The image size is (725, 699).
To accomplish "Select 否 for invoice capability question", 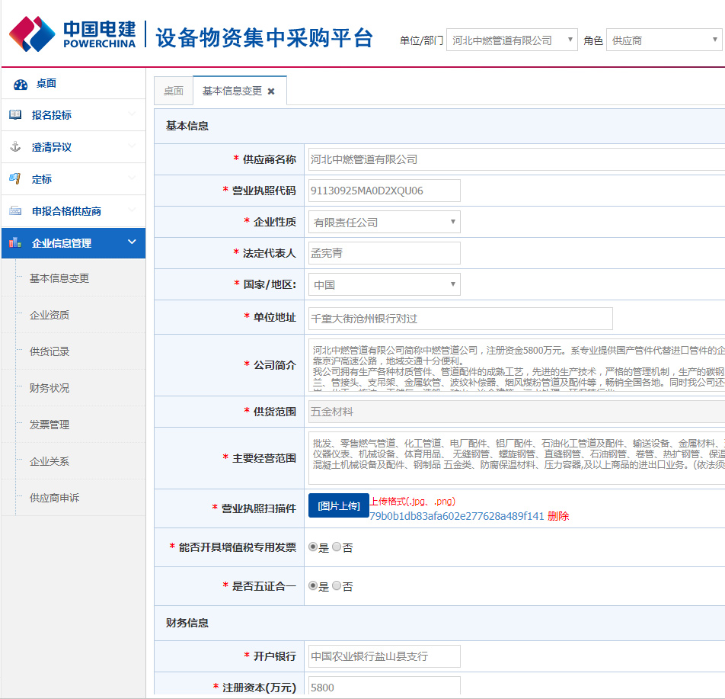I will click(337, 547).
